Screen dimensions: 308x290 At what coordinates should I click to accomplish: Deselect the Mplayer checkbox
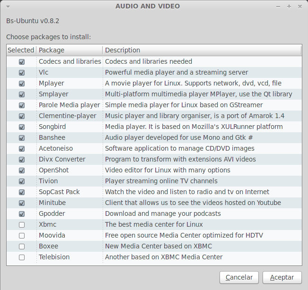click(22, 84)
